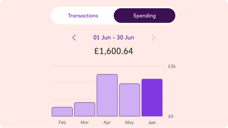Click the Jun month label
Viewport: 228px width, 128px height.
(152, 123)
